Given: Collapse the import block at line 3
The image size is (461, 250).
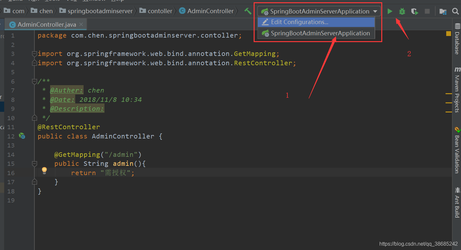Looking at the screenshot, I should 34,54.
